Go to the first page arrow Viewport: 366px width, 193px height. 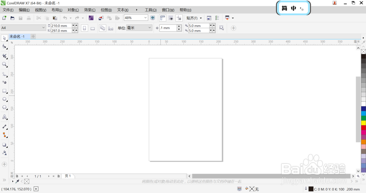22,176
